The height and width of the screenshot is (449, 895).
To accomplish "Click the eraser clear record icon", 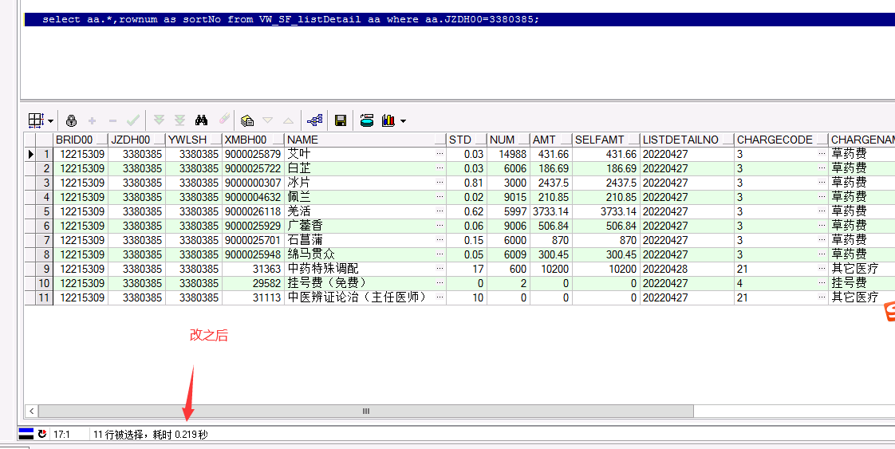I will [x=224, y=120].
